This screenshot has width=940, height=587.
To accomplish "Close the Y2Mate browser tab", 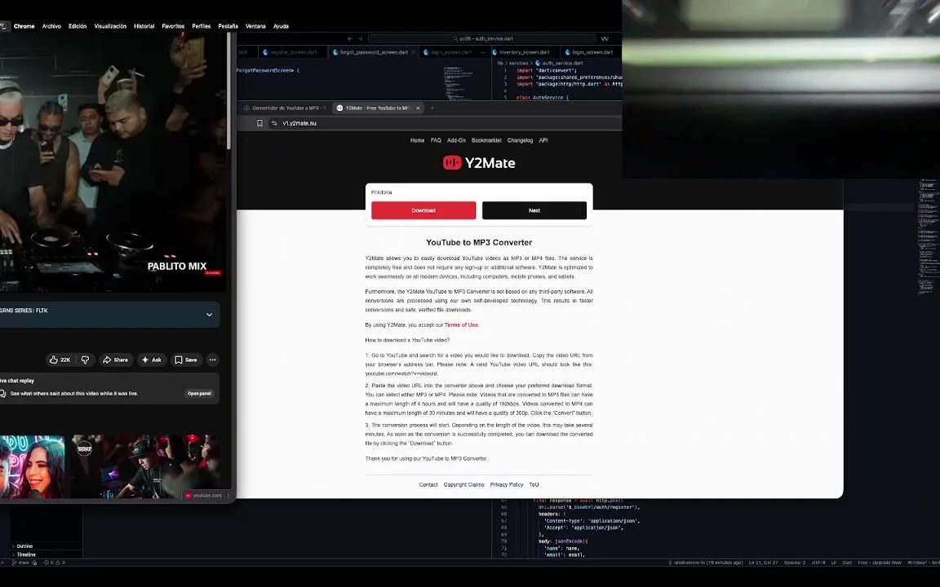I will pyautogui.click(x=418, y=108).
